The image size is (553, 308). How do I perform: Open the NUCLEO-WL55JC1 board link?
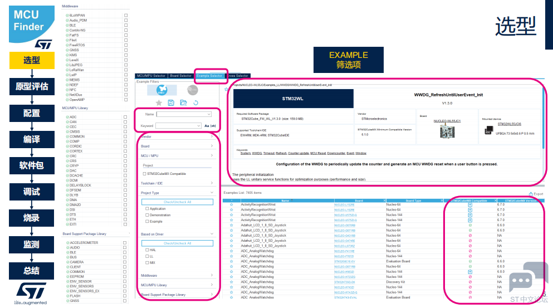[447, 121]
